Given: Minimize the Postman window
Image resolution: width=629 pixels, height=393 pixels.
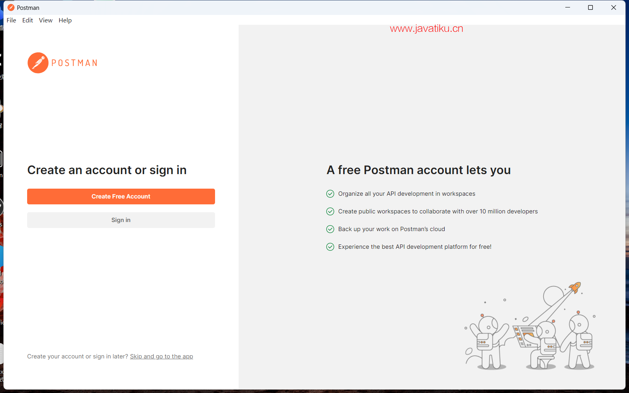Looking at the screenshot, I should coord(568,7).
